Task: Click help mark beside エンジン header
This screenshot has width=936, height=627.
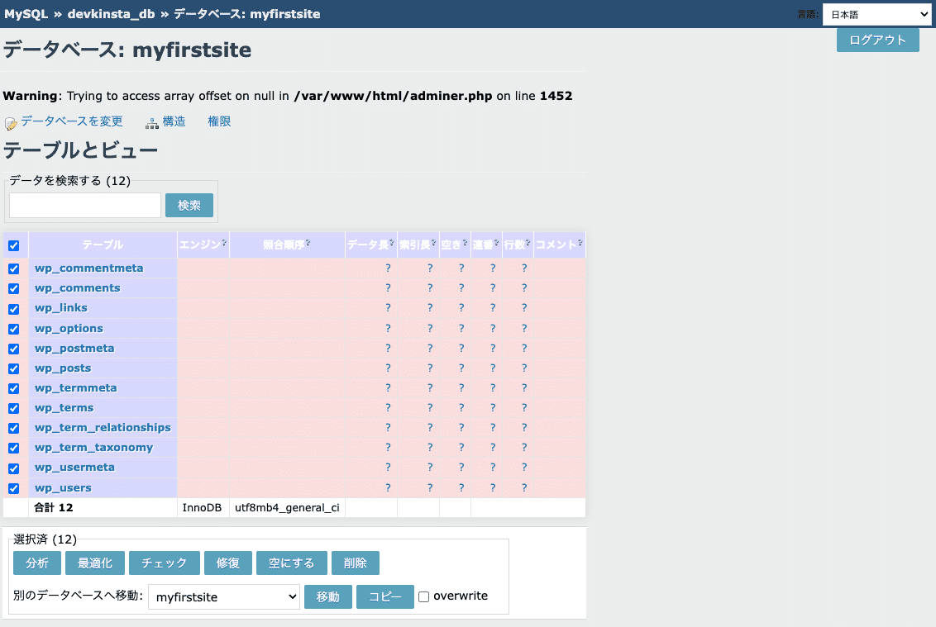Action: tap(224, 243)
